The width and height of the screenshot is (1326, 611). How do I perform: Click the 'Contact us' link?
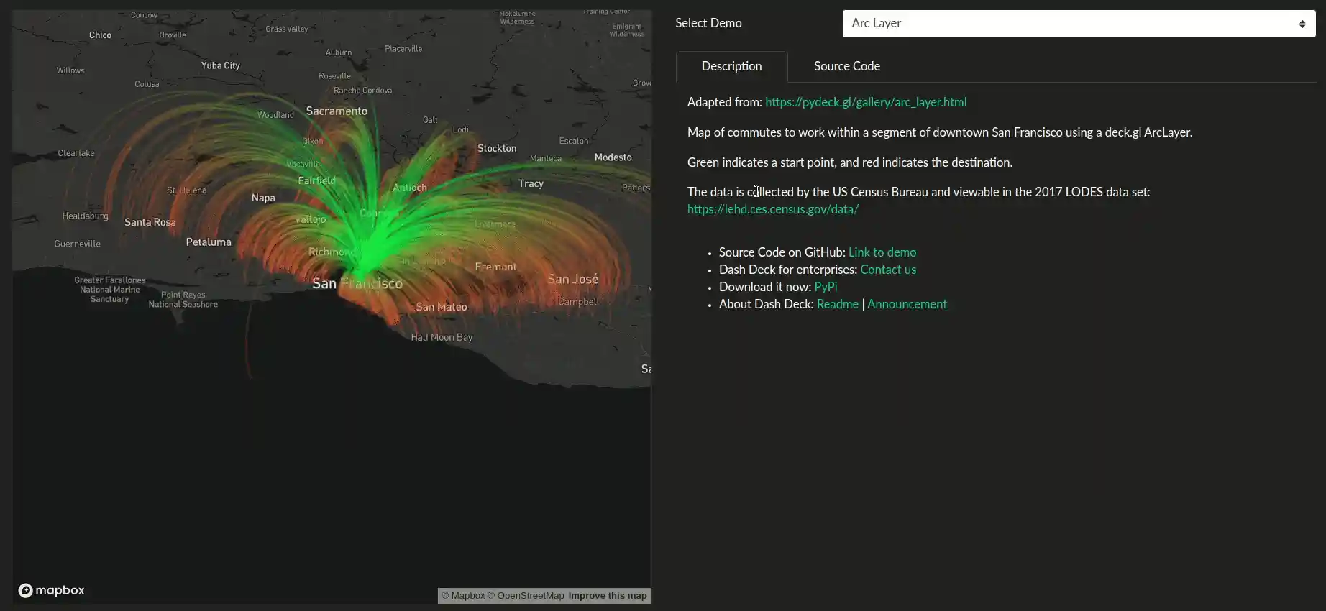(887, 270)
